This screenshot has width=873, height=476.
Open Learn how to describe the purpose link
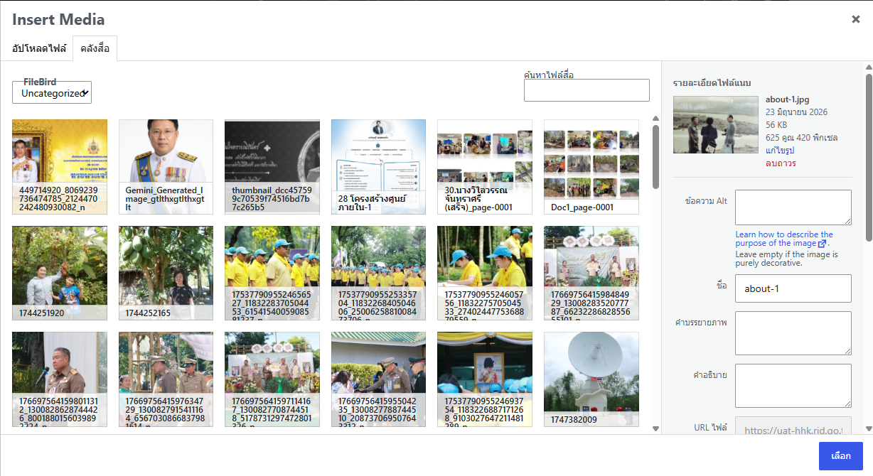784,239
